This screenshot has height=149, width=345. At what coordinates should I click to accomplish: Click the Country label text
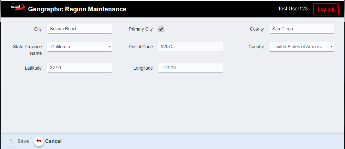tap(256, 47)
